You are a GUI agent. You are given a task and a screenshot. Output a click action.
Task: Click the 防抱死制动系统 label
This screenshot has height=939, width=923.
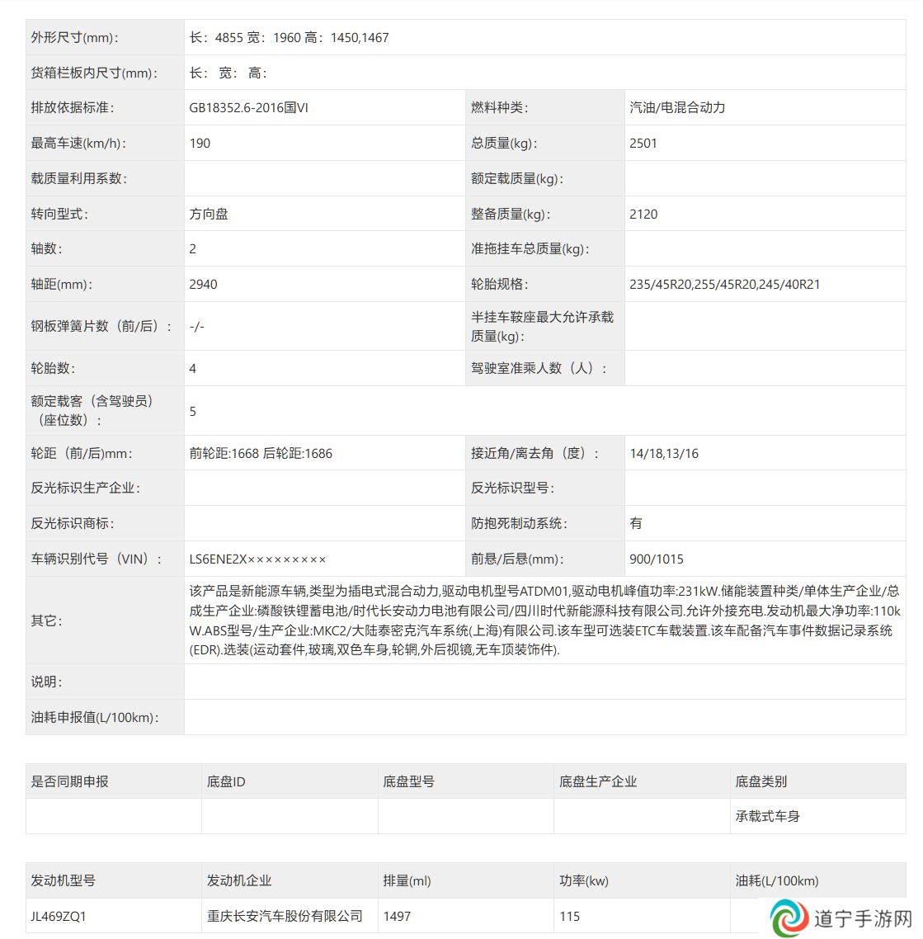[x=519, y=523]
